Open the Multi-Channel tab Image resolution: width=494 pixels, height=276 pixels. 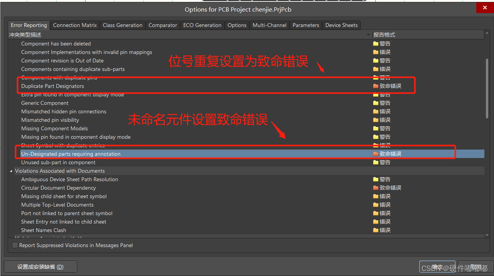tap(270, 25)
